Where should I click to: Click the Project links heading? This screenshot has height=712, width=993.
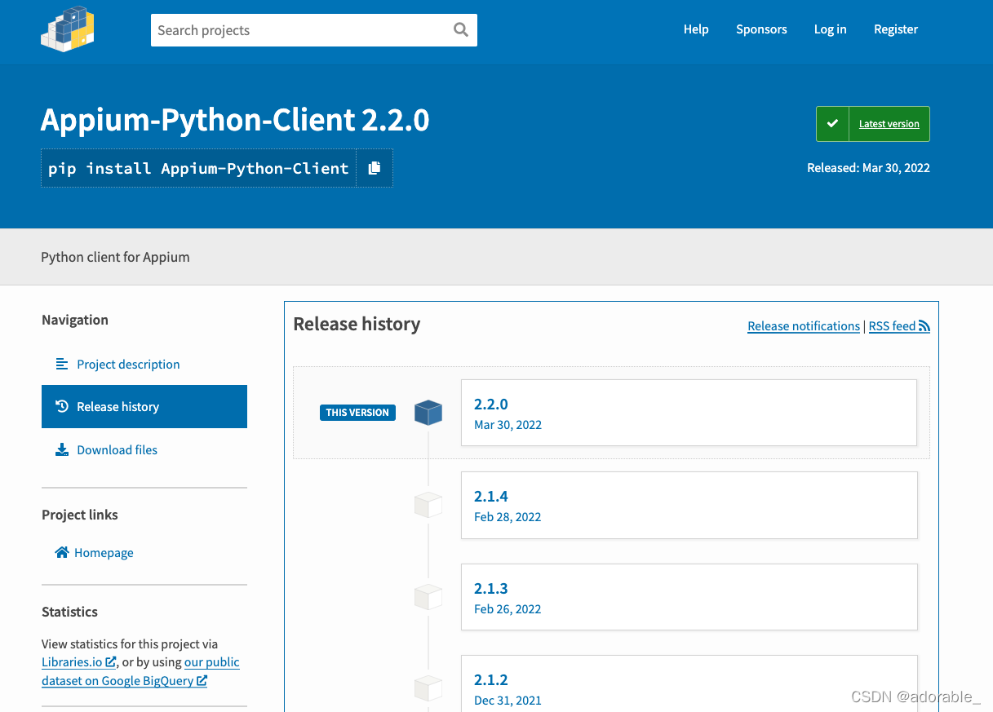(x=80, y=515)
